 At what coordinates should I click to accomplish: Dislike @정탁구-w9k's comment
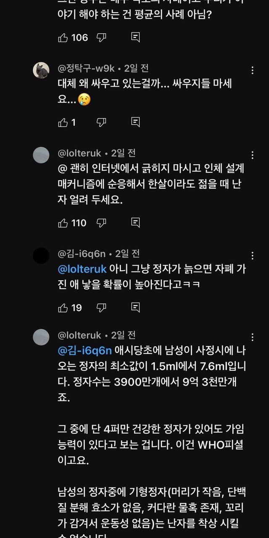click(x=101, y=122)
